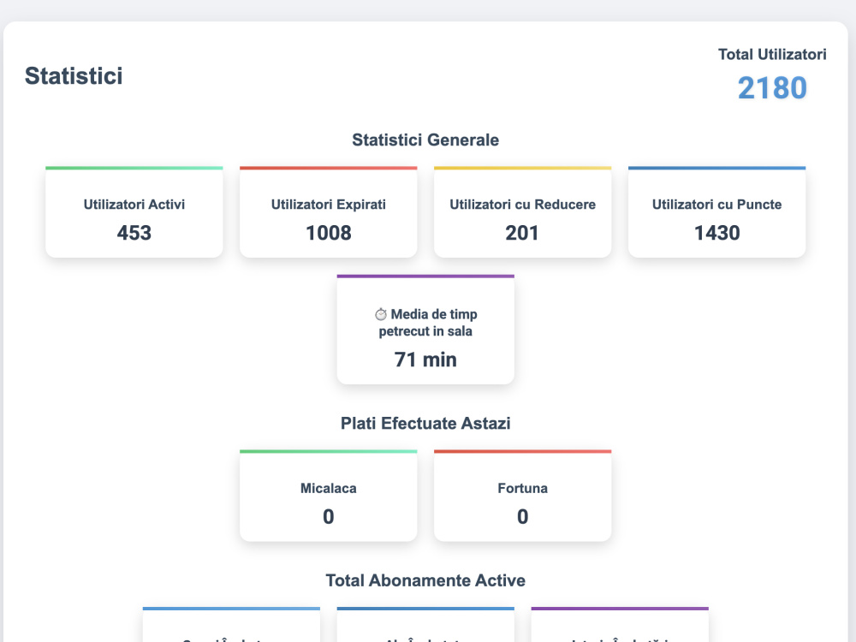
Task: Click the green bar atop Utilizatori Activi
Action: pyautogui.click(x=134, y=168)
